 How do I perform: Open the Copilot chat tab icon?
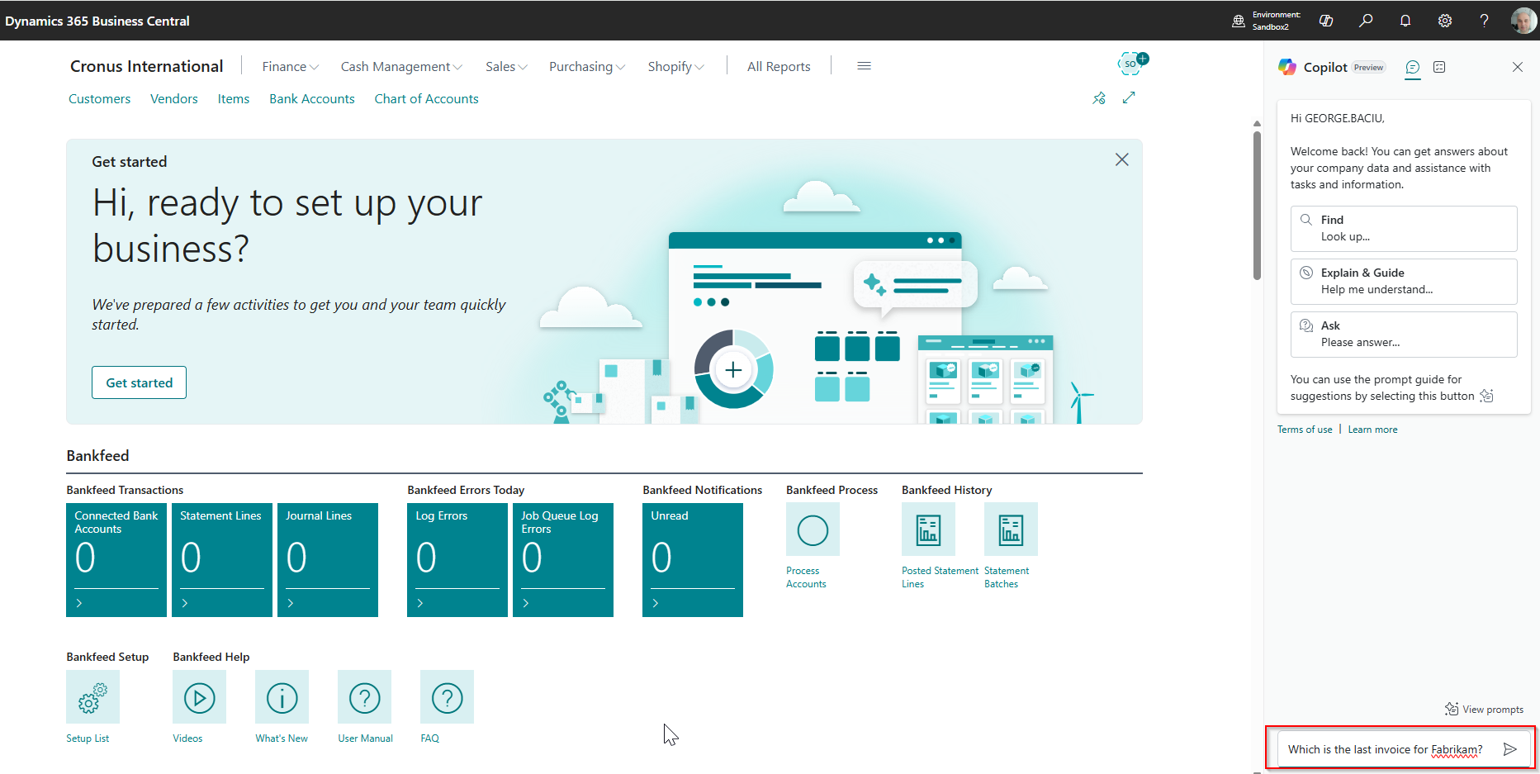[x=1413, y=67]
